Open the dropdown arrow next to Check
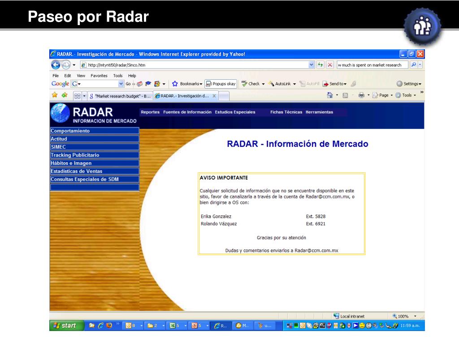 pos(263,84)
